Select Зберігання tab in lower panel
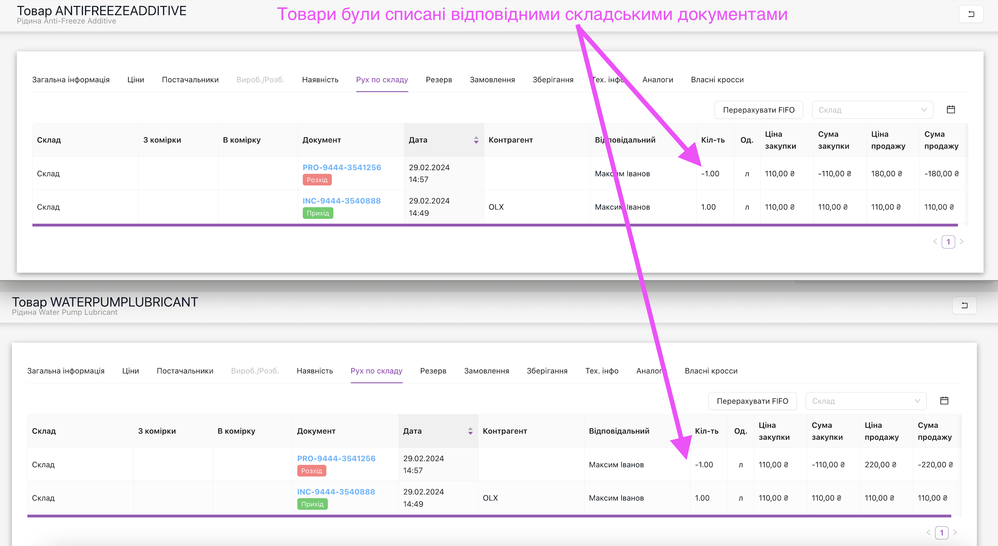998x546 pixels. click(547, 371)
